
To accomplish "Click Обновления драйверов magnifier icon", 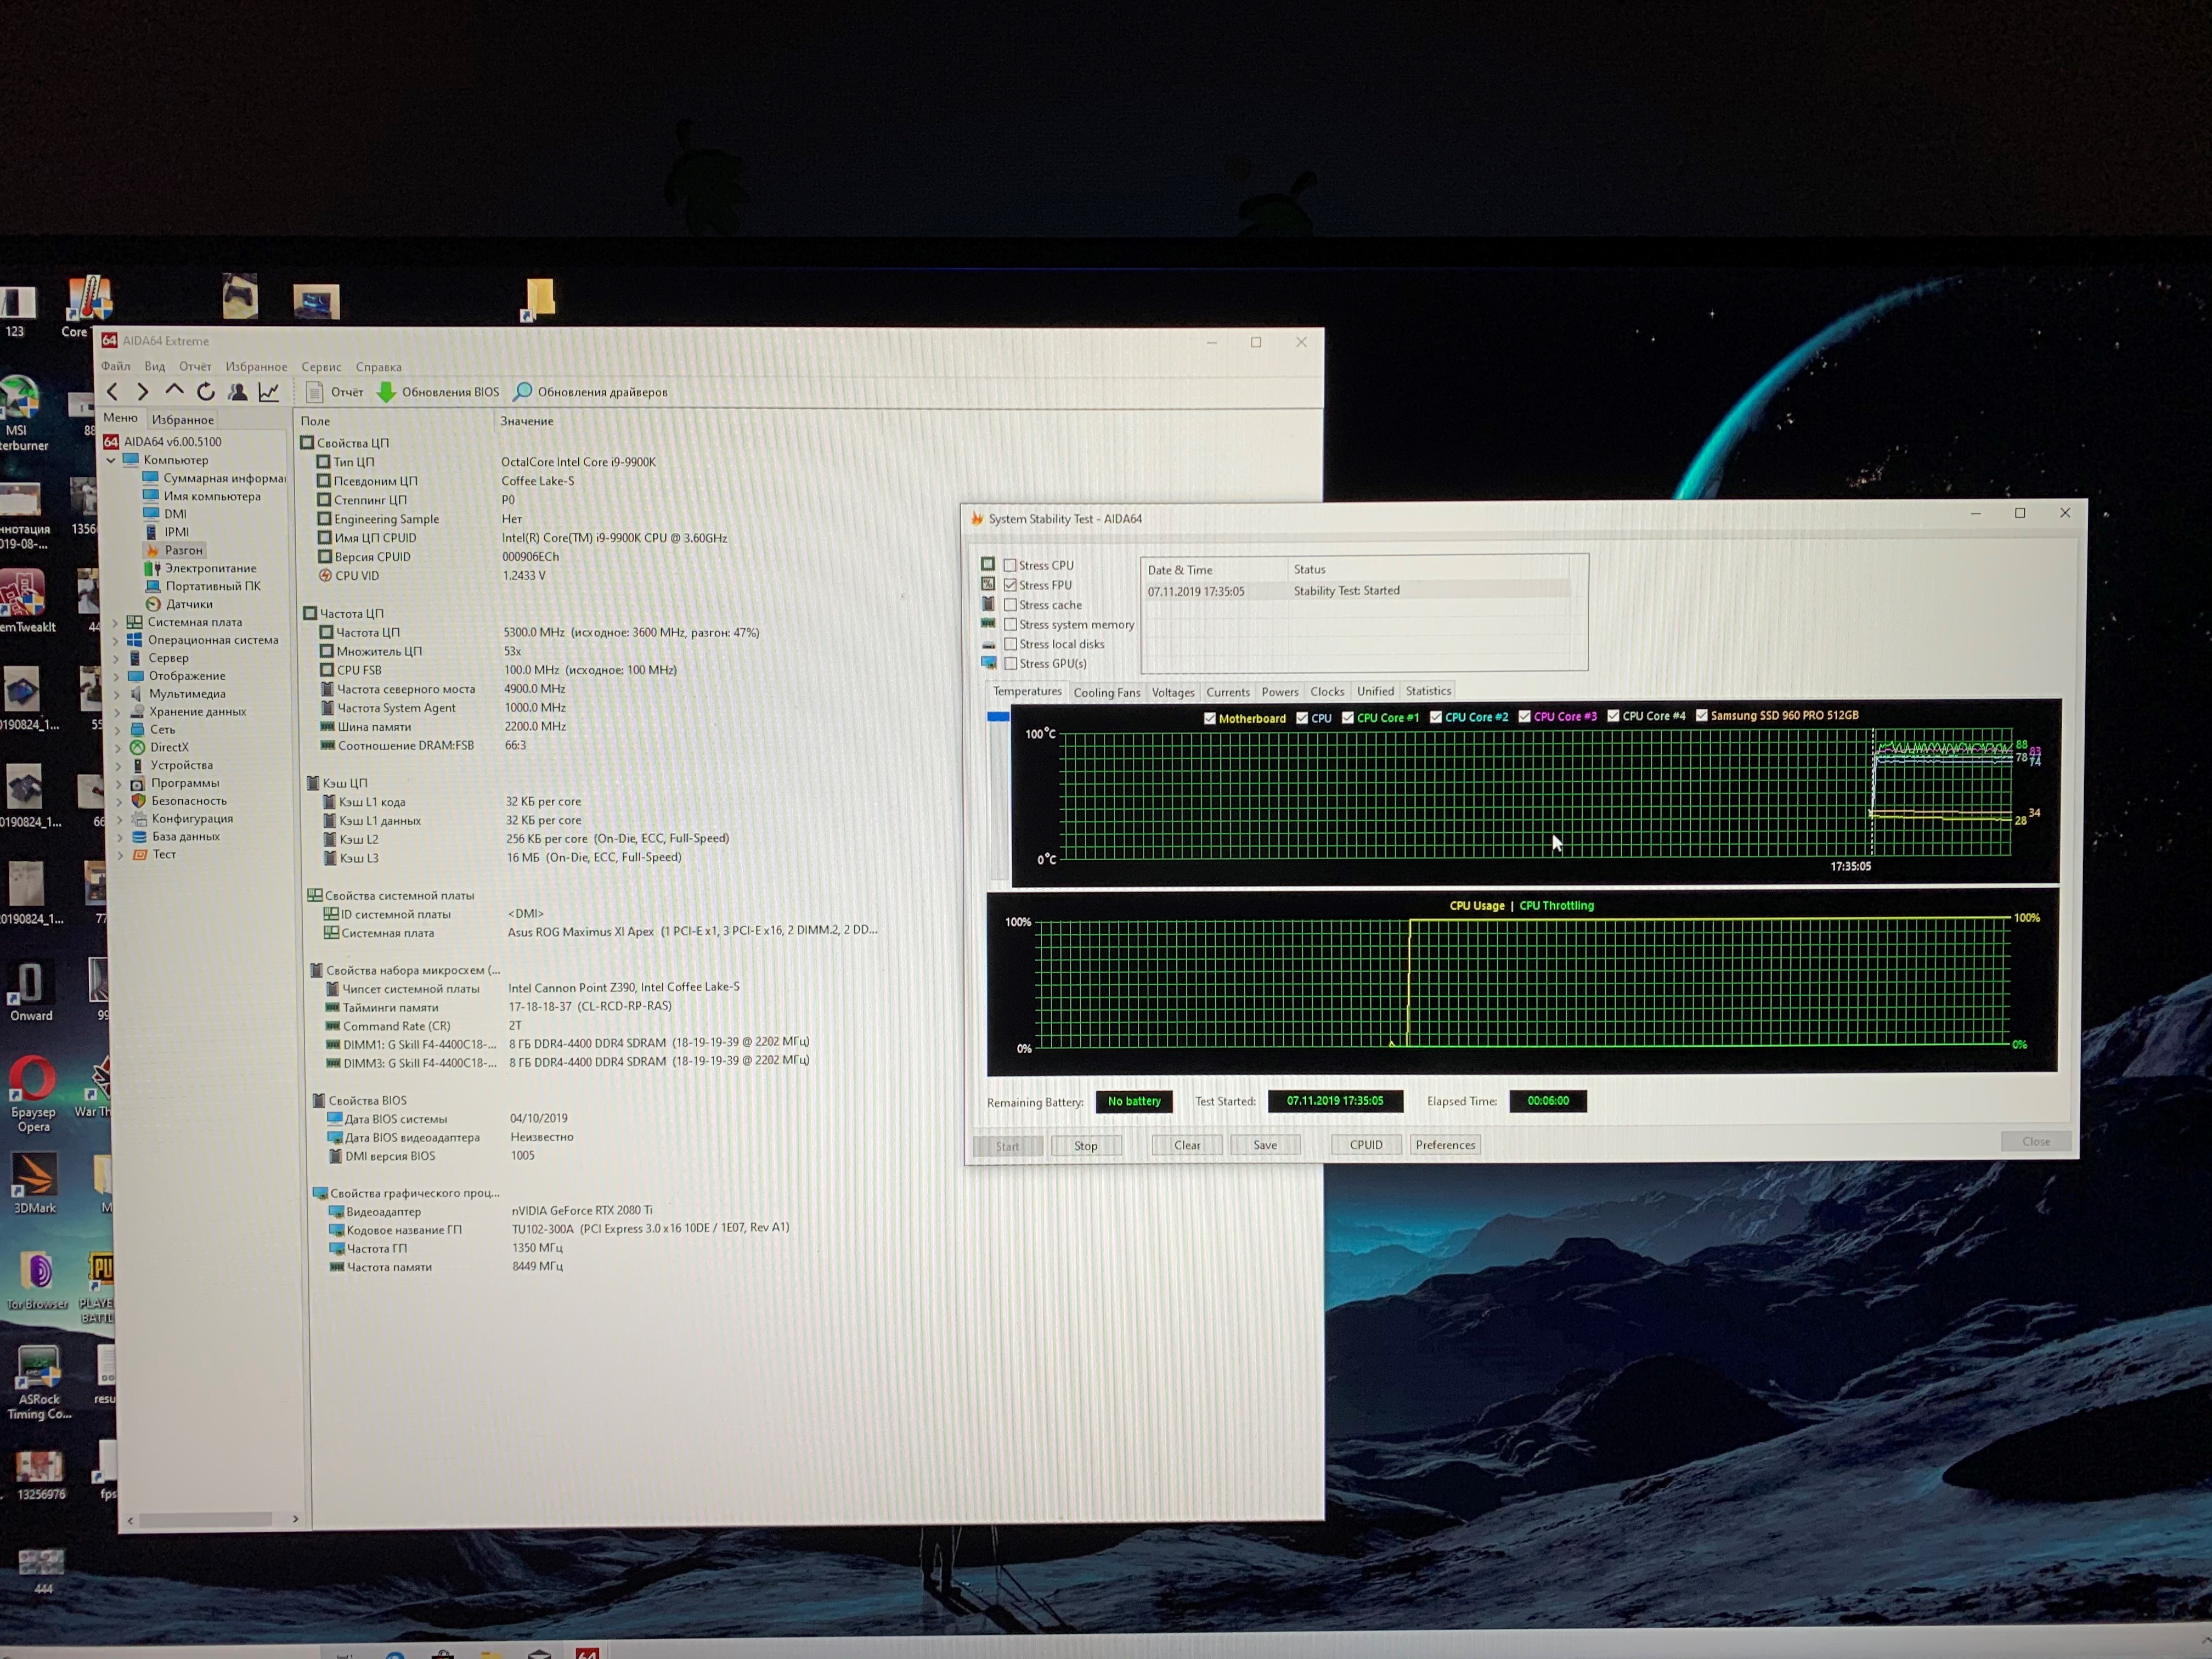I will [x=522, y=392].
